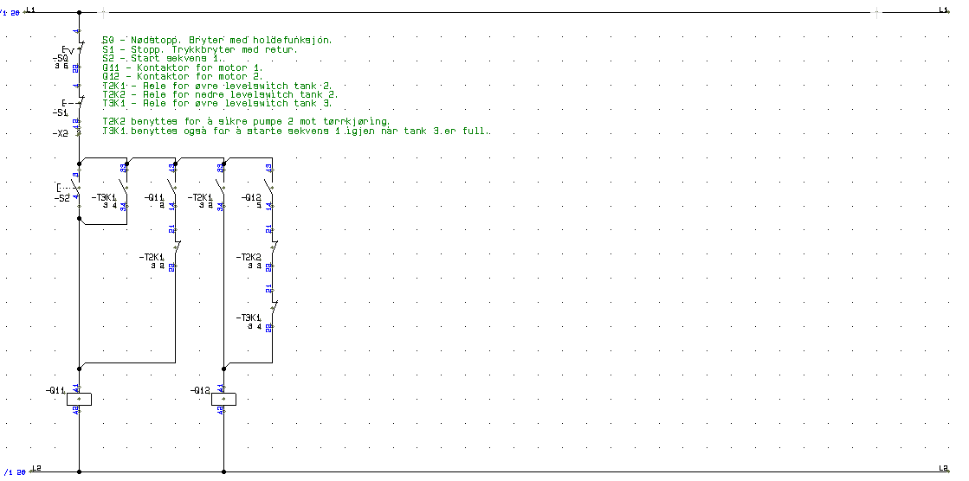Click the junction dot above the -Q12 coil
Viewport: 969px width, 481px height.
click(223, 369)
